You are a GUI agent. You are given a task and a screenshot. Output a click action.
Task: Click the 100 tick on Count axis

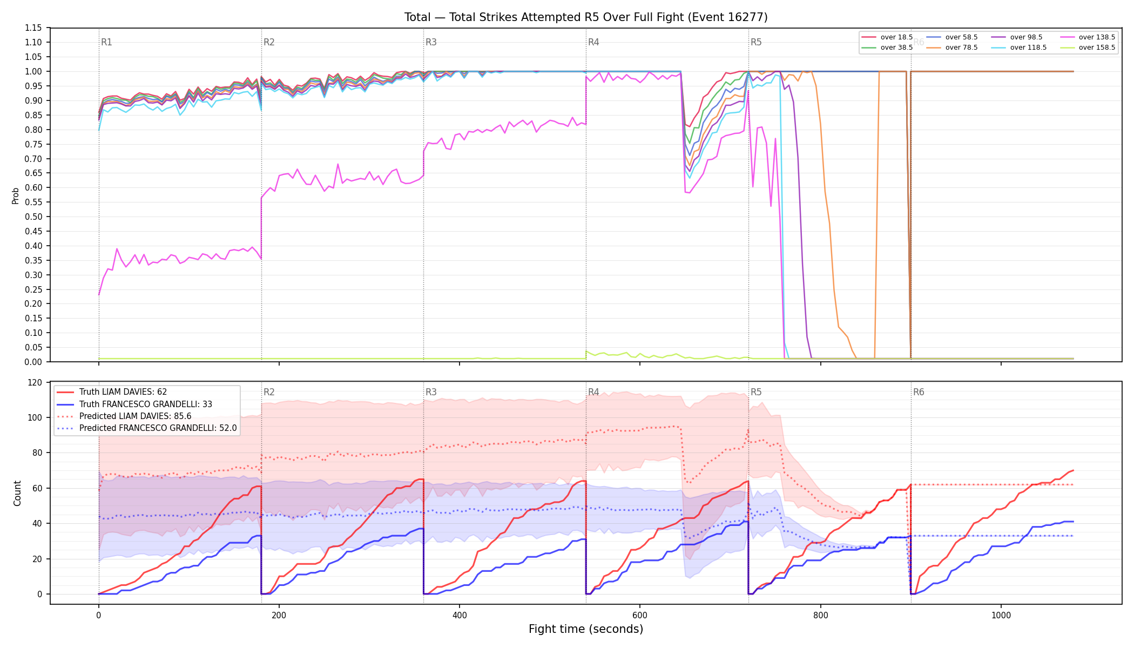pos(35,417)
